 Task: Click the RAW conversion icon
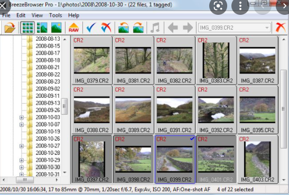coord(74,27)
